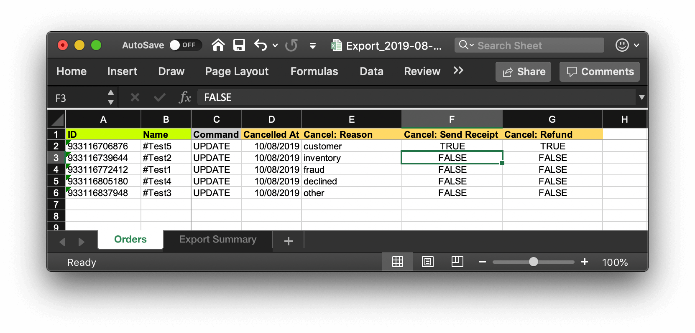Click the zoom slider handle
Screen dimensions: 695x333
(533, 262)
